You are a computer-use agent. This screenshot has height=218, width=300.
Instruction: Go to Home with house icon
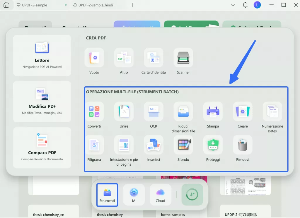(6, 5)
